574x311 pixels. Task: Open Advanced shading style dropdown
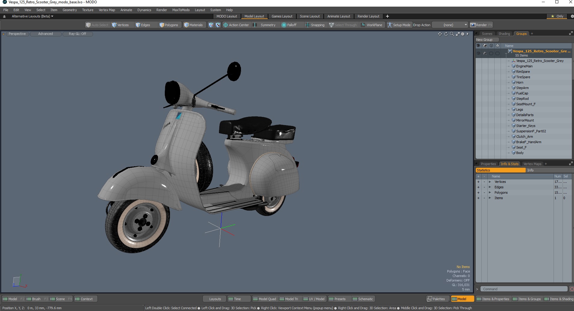coord(45,34)
